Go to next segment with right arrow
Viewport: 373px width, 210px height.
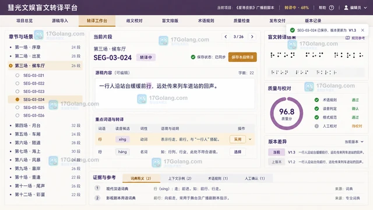coord(252,37)
